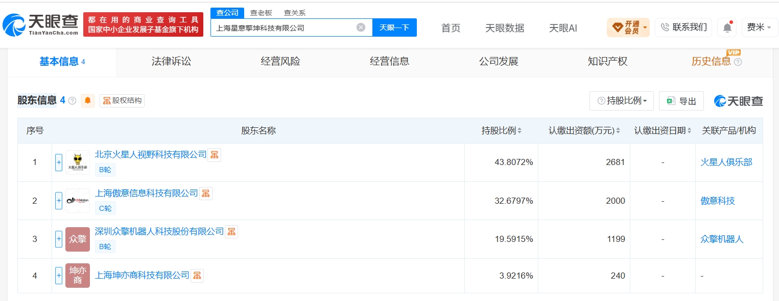The image size is (779, 301).
Task: Click the B轮 tag under 北京火星人视野科技有限公司
Action: pyautogui.click(x=105, y=170)
